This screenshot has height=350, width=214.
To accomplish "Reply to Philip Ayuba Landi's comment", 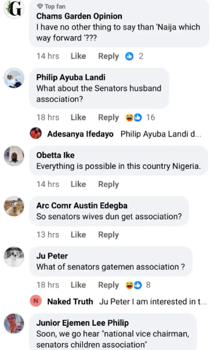I will [108, 117].
